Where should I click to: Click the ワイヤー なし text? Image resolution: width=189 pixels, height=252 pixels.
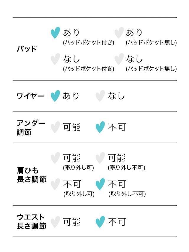coord(116,96)
